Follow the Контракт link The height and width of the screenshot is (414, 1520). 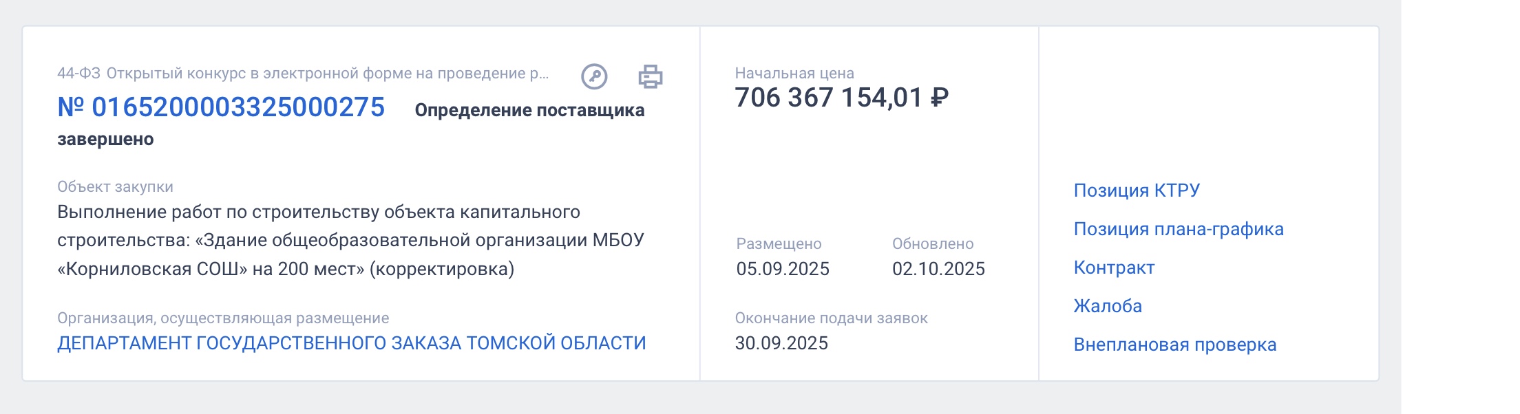pos(1114,268)
